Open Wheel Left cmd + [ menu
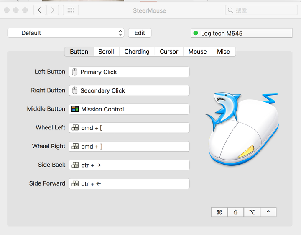The image size is (301, 235). (129, 128)
